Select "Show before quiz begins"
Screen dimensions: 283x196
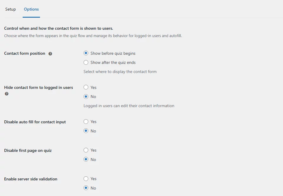(x=86, y=53)
